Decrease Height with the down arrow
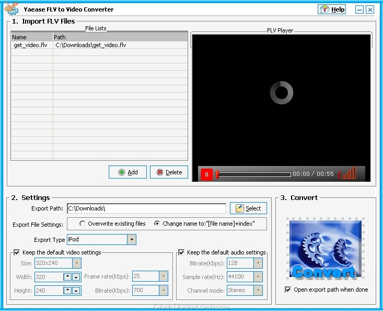Screen dimensions: 383x311 pos(76,291)
